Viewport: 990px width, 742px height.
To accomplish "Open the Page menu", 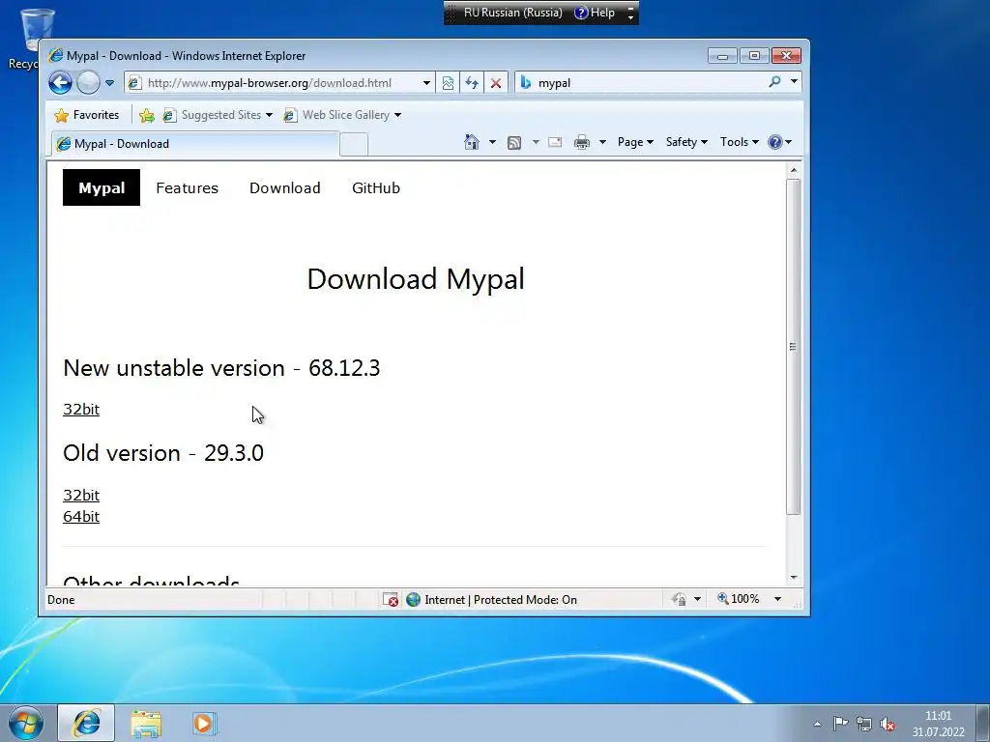I will pyautogui.click(x=635, y=142).
